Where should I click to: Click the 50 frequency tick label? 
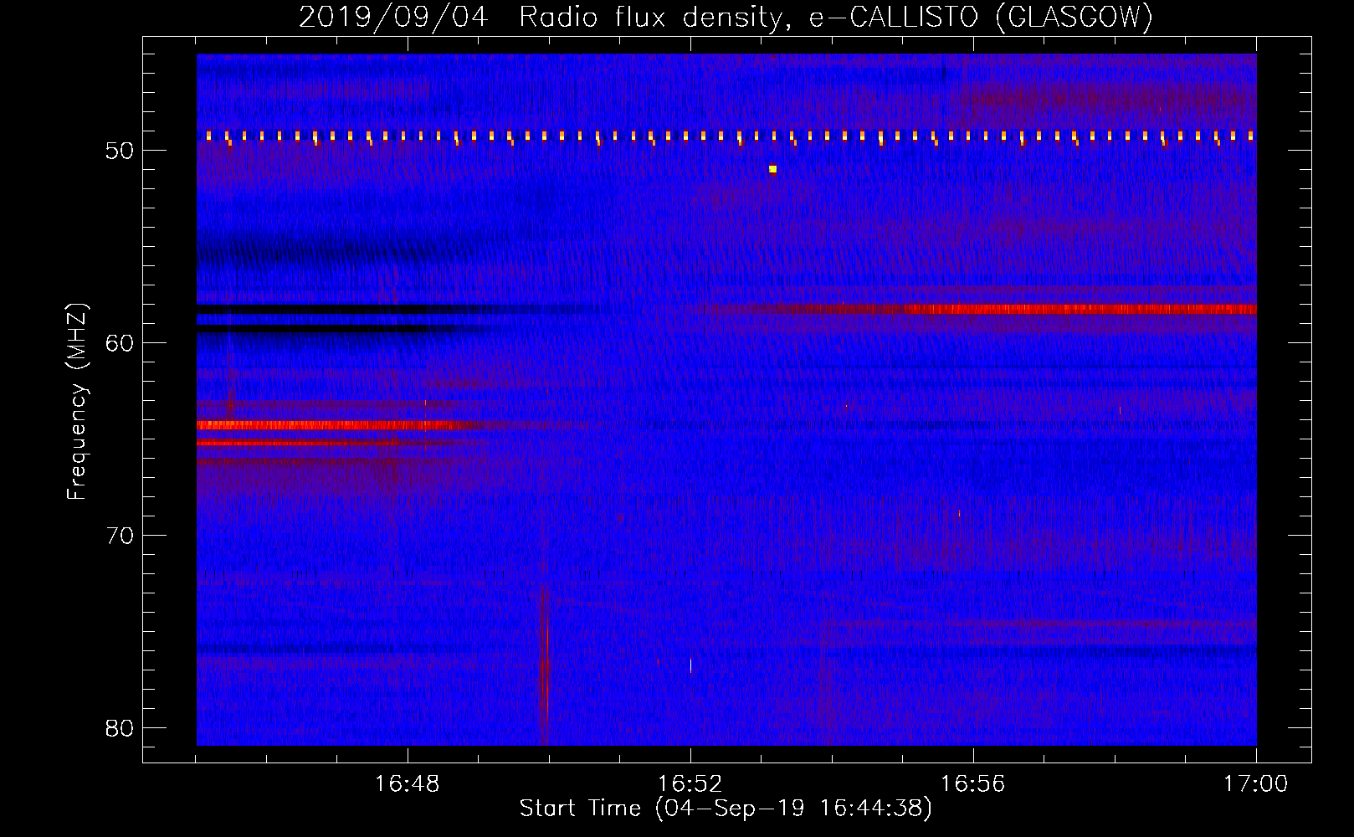pos(120,151)
